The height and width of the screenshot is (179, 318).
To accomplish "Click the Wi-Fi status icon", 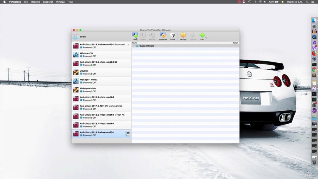I will tap(260, 2).
